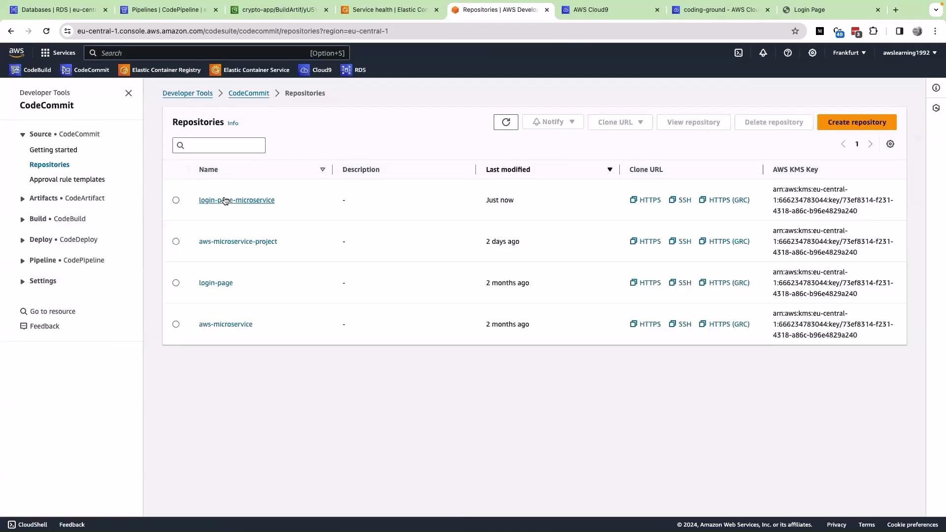
Task: Sort by Last modified column arrow
Action: [x=609, y=169]
